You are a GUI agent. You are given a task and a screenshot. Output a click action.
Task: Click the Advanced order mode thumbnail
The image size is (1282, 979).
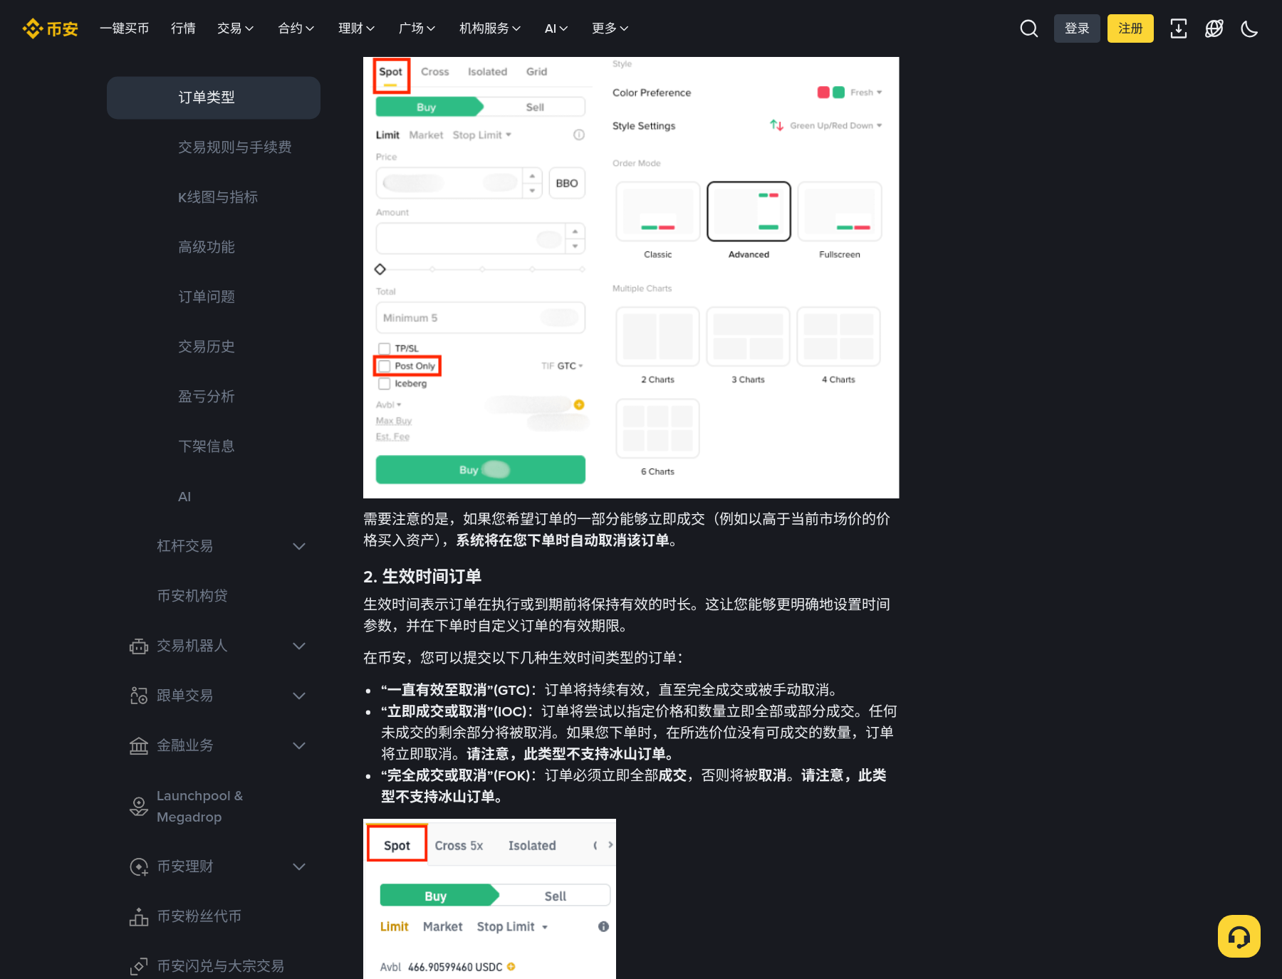(749, 211)
